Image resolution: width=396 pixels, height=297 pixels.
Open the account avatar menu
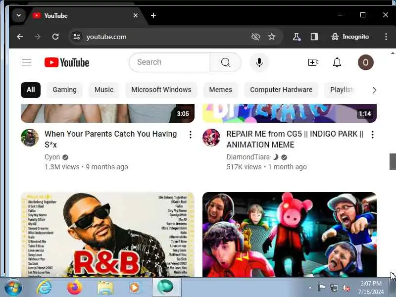tap(365, 62)
